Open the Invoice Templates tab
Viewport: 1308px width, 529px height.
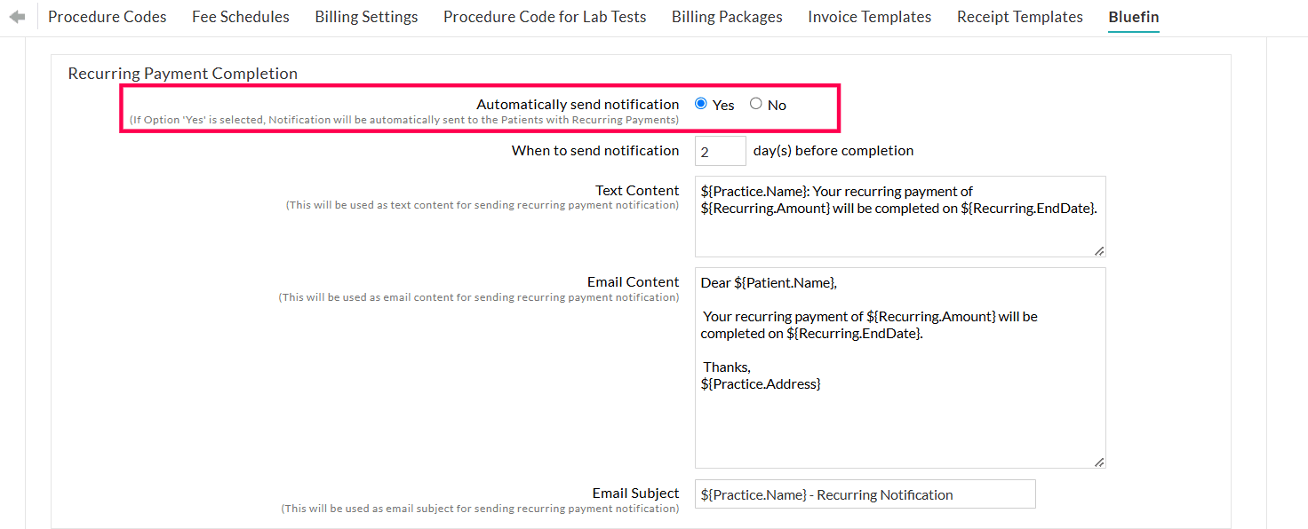(x=869, y=17)
